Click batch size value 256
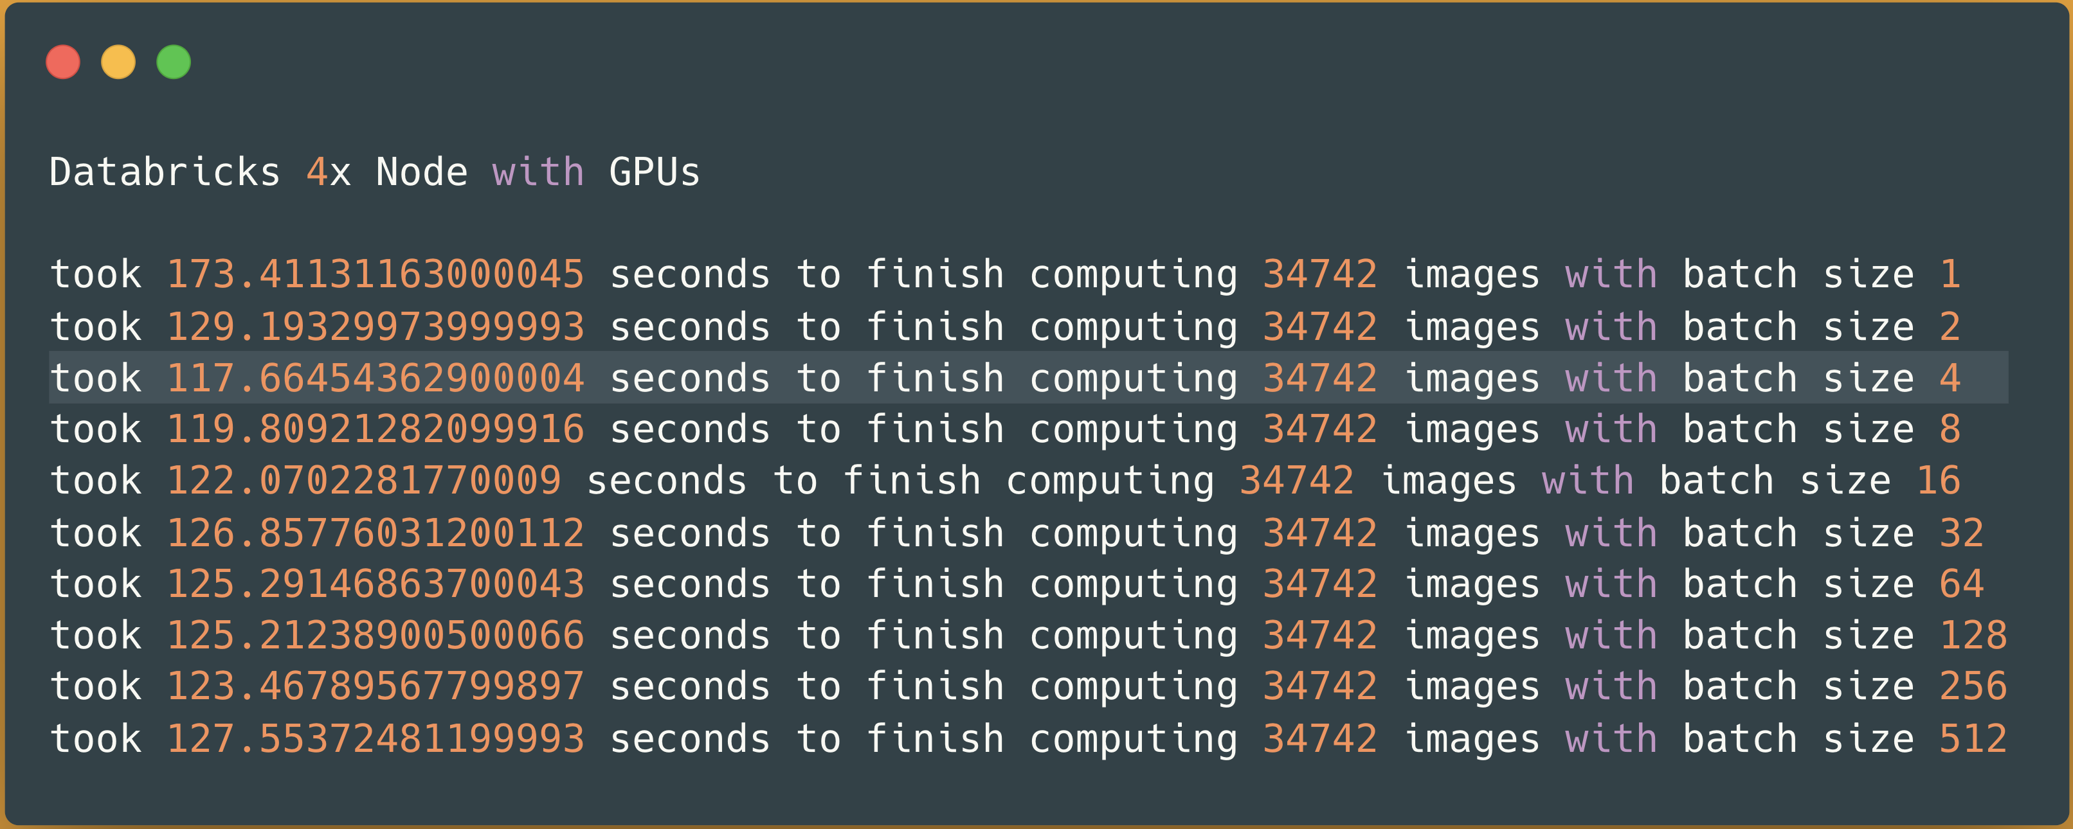The width and height of the screenshot is (2073, 829). click(1973, 687)
